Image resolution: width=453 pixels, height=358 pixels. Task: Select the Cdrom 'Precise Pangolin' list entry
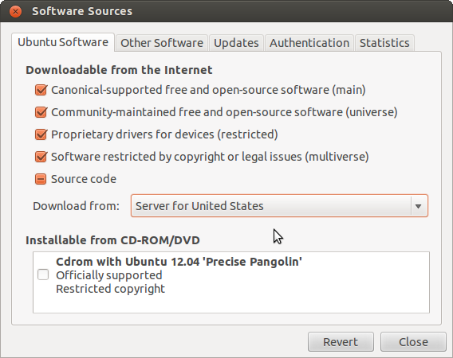pos(231,275)
